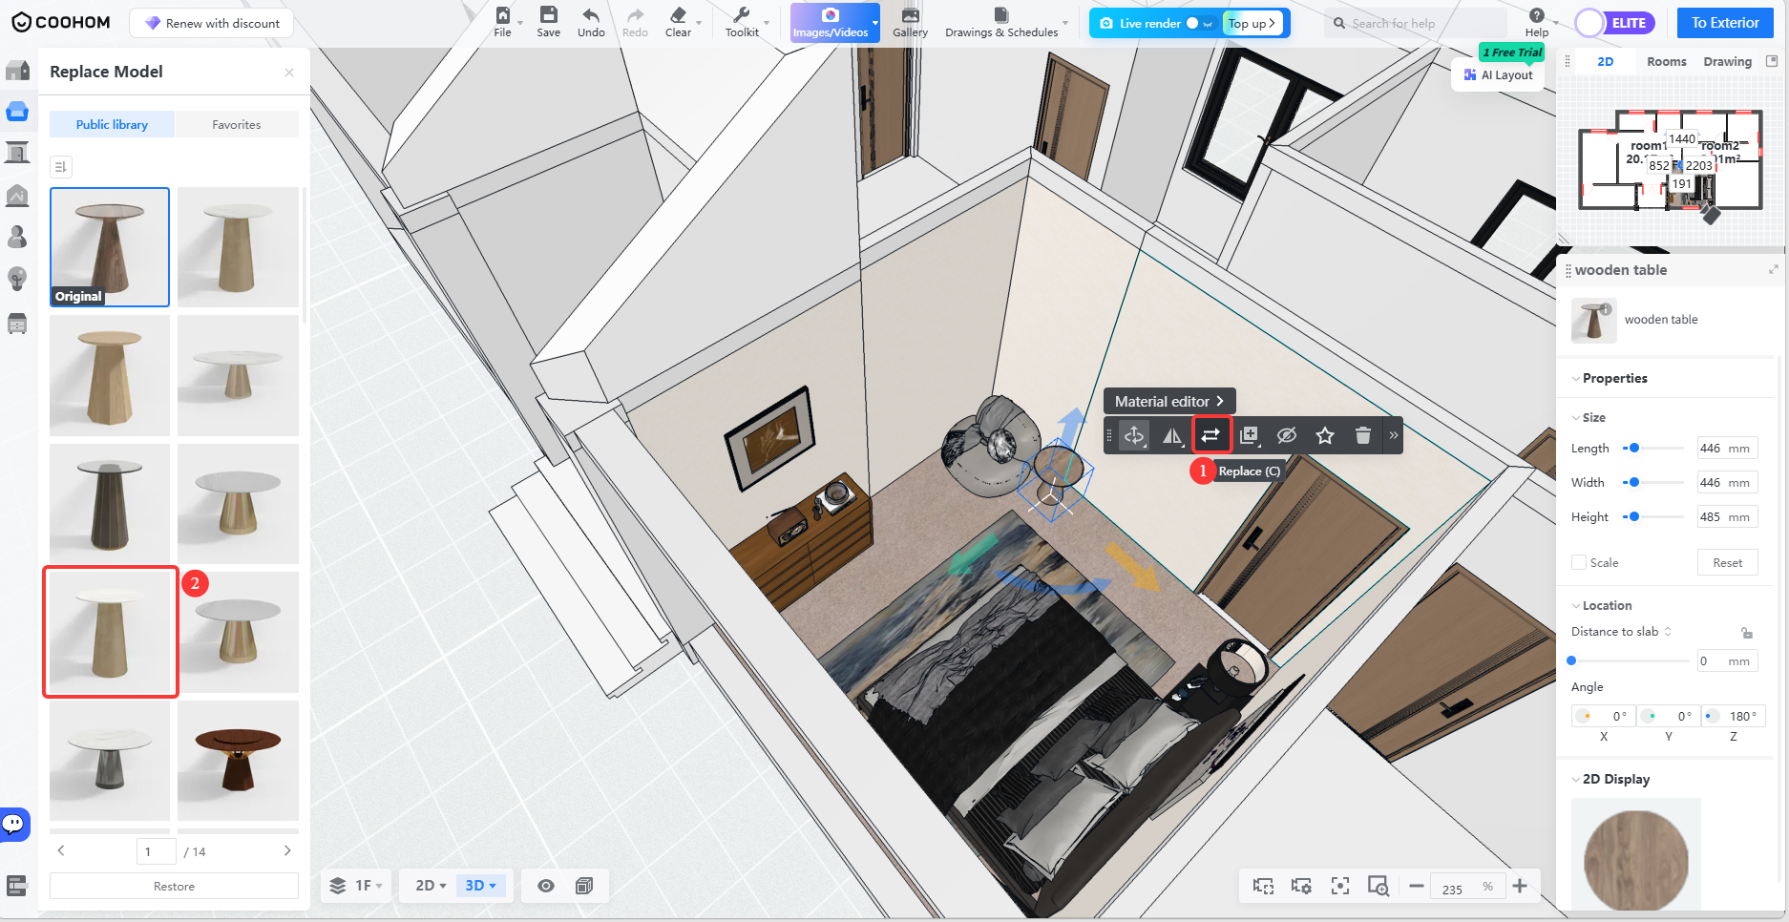The width and height of the screenshot is (1789, 922).
Task: Open the 3D view mode dropdown
Action: pyautogui.click(x=480, y=886)
